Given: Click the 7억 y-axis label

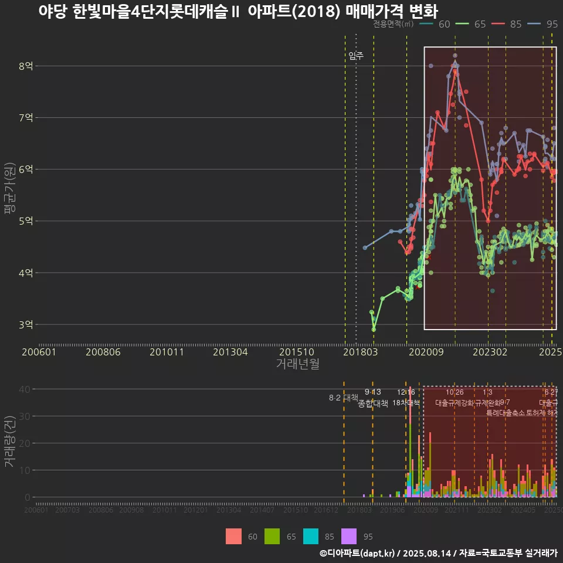Looking at the screenshot, I should 26,118.
